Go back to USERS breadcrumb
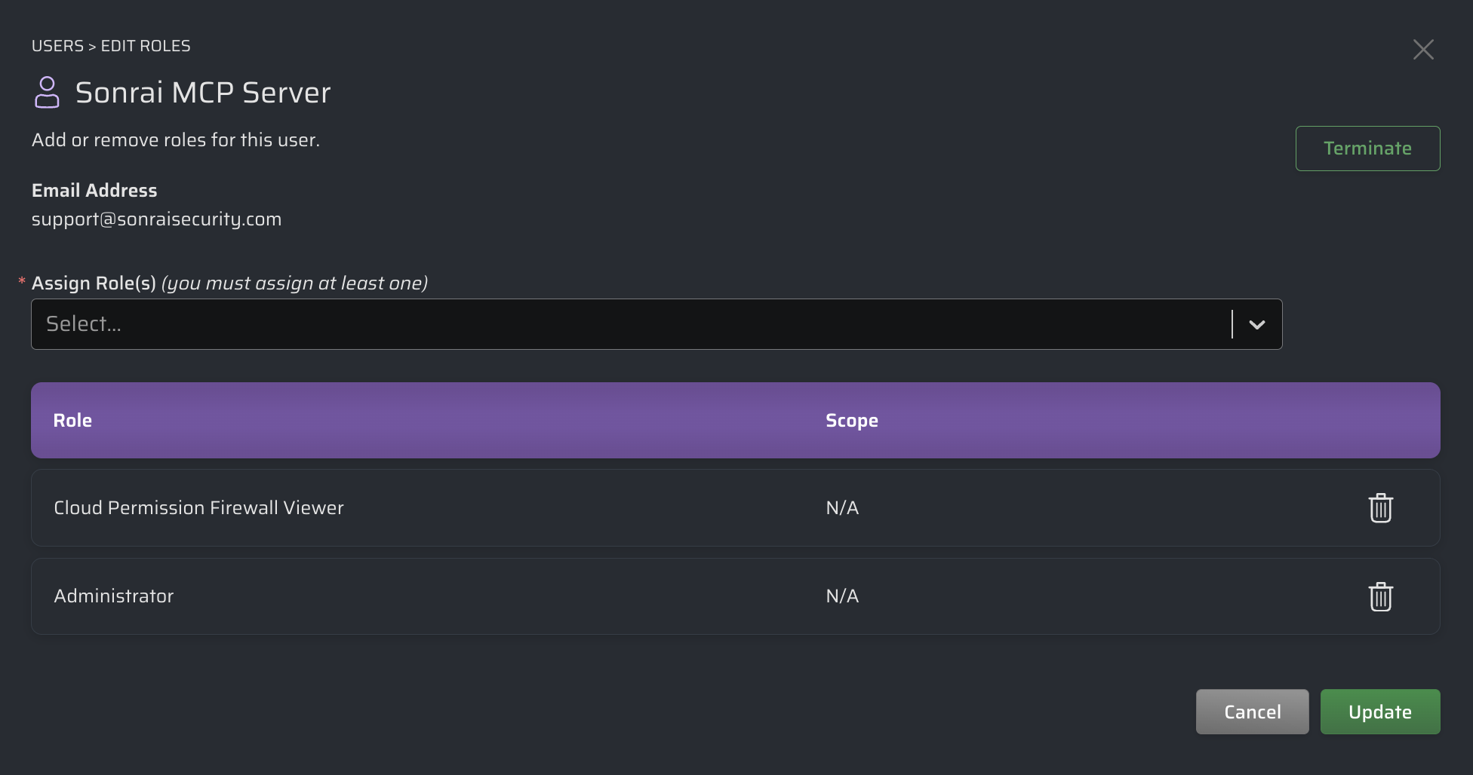Viewport: 1473px width, 775px height. tap(57, 46)
